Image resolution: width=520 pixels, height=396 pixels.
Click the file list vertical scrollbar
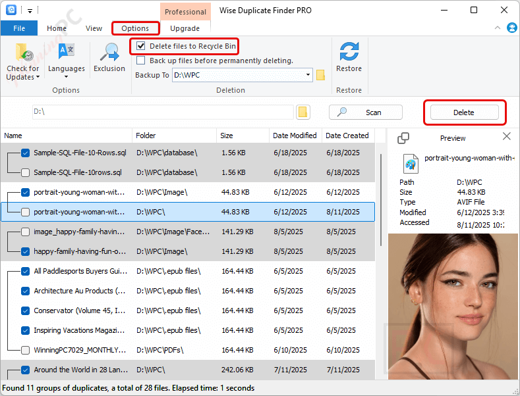381,201
